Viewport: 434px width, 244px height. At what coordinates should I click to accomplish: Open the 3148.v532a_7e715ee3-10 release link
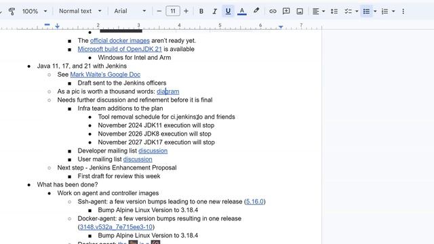click(x=116, y=227)
